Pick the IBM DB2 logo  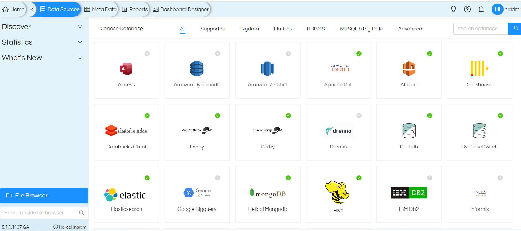point(409,193)
